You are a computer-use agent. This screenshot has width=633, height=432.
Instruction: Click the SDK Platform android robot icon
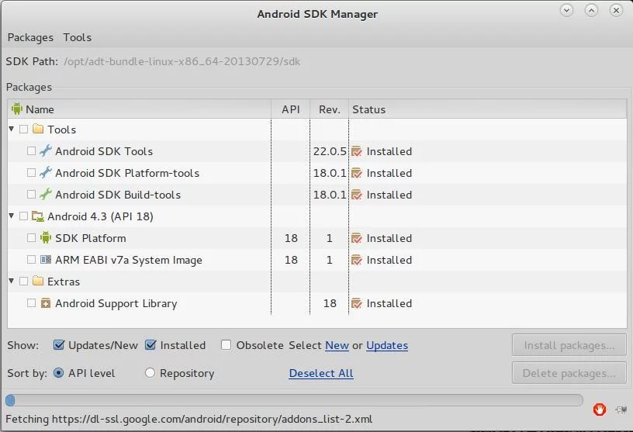coord(46,238)
